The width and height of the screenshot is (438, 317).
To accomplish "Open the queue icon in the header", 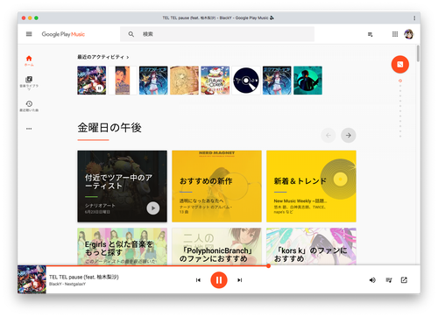I will point(371,34).
